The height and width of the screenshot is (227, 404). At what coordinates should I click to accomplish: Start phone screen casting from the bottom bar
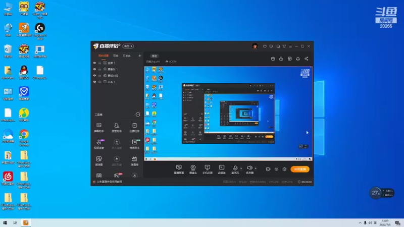[207, 169]
